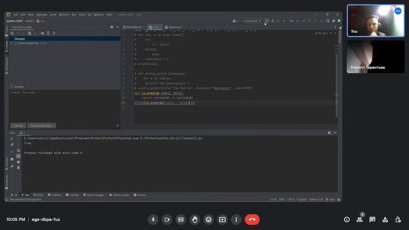Open the Refactor menu
Image resolution: width=409 pixels, height=230 pixels.
(x=64, y=15)
